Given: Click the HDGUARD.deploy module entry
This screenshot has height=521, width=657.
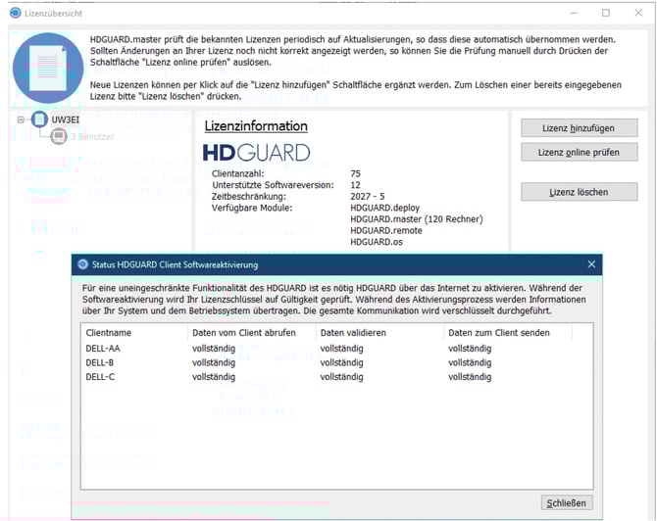Looking at the screenshot, I should pyautogui.click(x=384, y=208).
